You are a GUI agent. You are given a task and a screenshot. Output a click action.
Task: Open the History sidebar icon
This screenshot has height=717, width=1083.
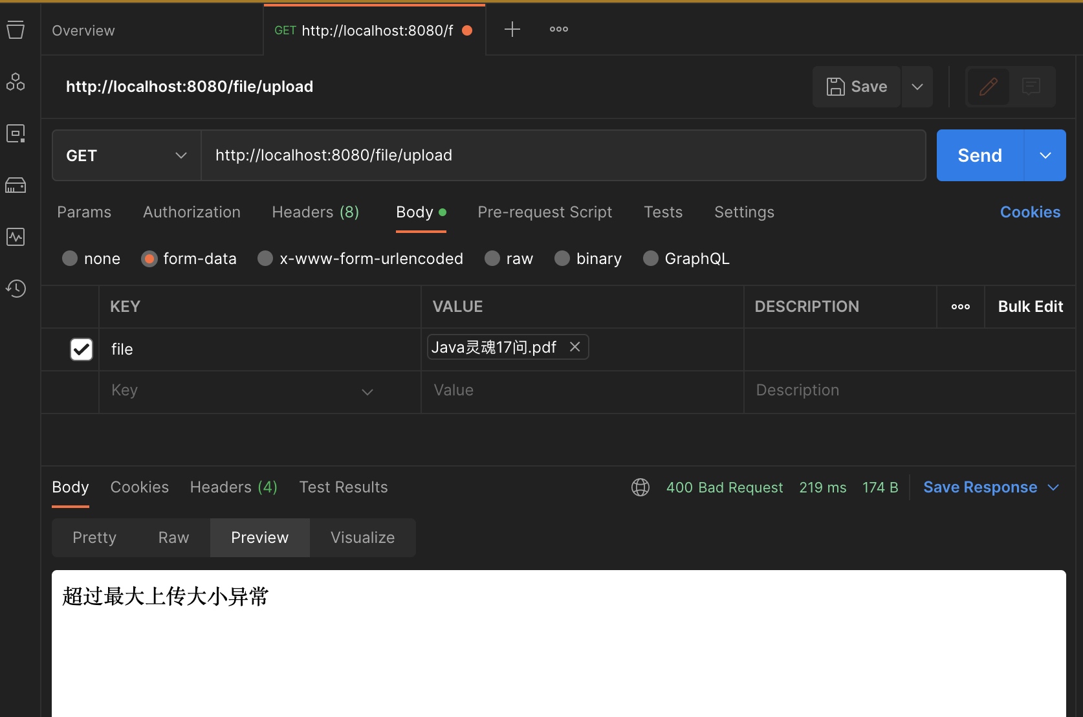(16, 289)
